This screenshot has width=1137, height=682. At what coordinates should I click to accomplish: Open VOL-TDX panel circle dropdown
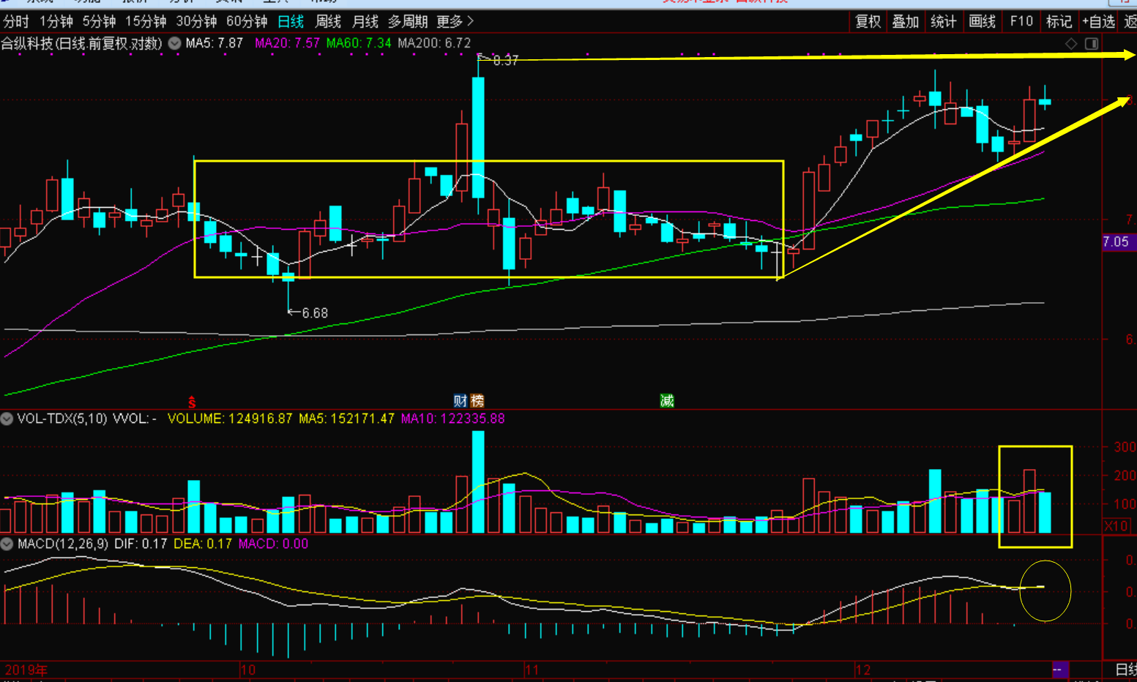point(7,419)
